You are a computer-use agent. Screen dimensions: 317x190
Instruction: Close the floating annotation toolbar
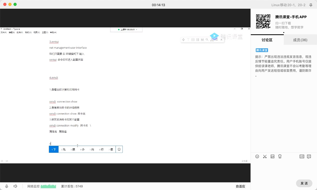(x=221, y=40)
